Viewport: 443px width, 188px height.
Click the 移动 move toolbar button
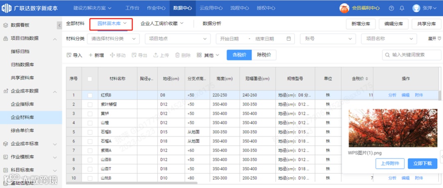tap(118, 55)
